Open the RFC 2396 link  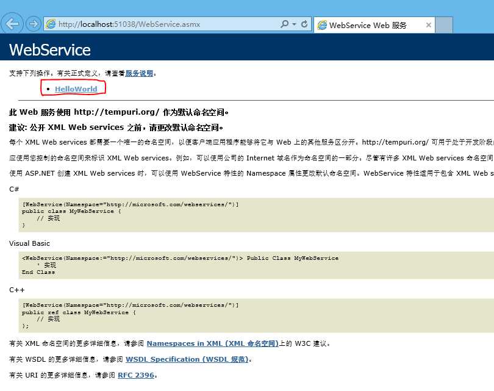pos(136,375)
